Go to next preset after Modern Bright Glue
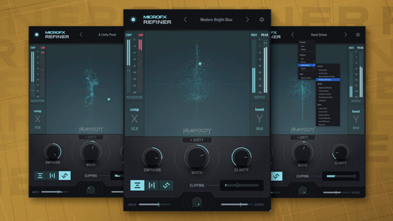This screenshot has width=393, height=221. tap(247, 20)
